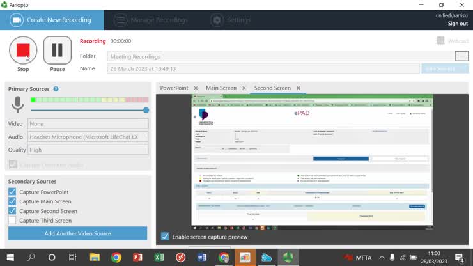This screenshot has width=473, height=266.
Task: Click Add Another Video Source button
Action: coord(77,233)
